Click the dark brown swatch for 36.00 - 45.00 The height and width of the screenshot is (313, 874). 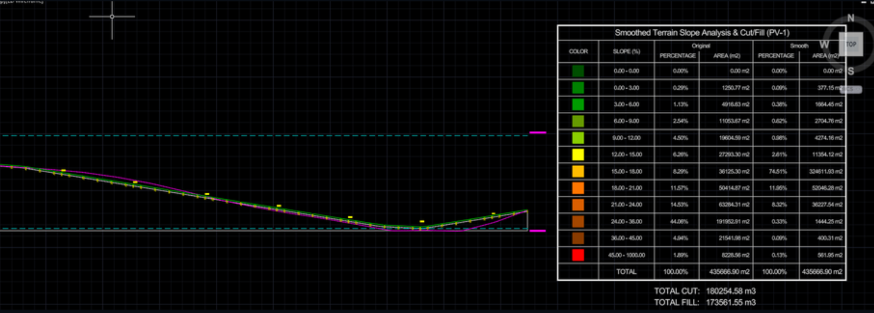pos(578,238)
